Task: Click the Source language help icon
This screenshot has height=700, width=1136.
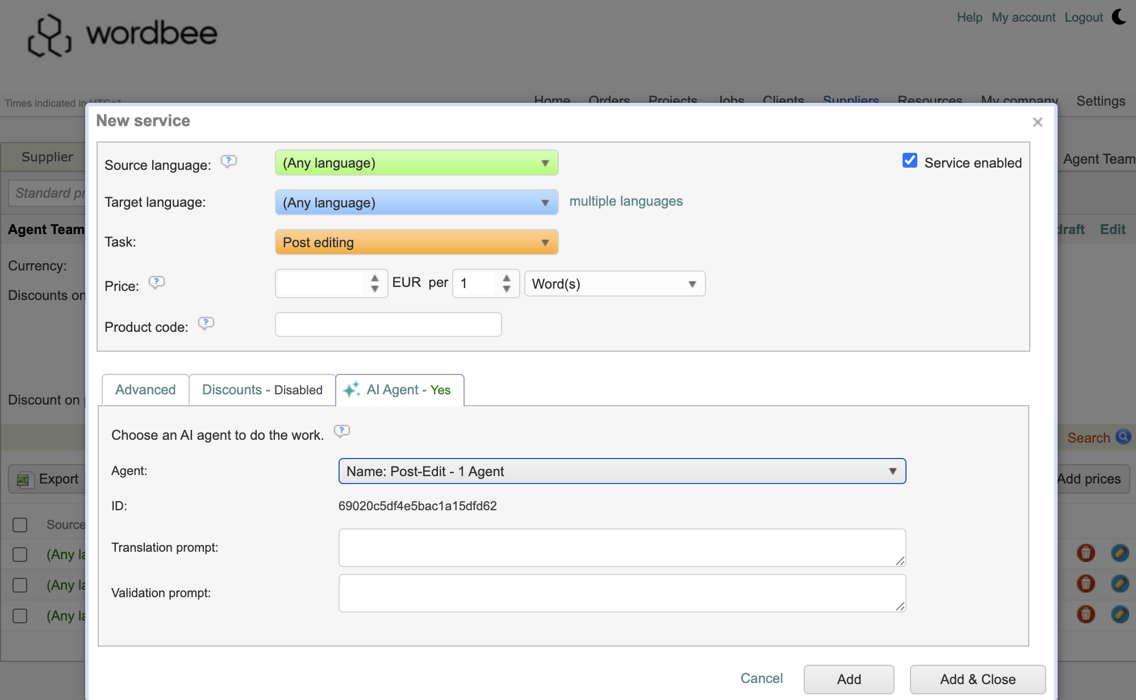Action: [228, 161]
